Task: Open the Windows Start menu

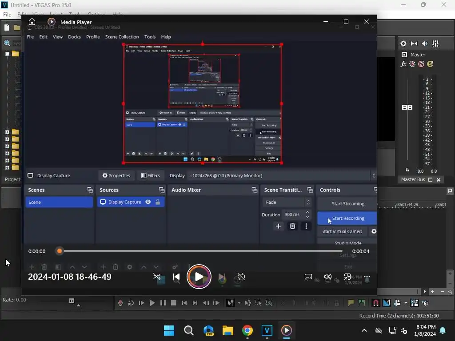Action: pos(169,330)
